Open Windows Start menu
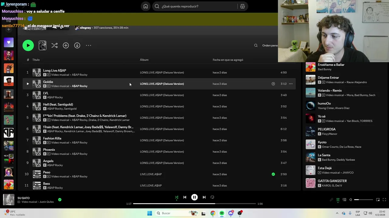This screenshot has width=389, height=218. (150, 213)
